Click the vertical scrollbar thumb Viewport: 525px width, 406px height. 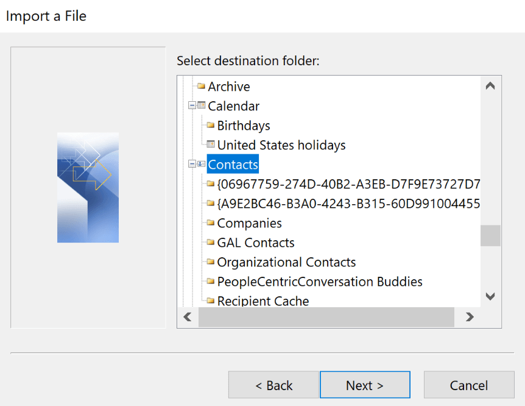490,235
